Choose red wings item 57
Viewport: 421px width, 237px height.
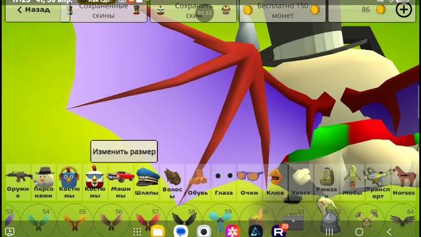[147, 221]
